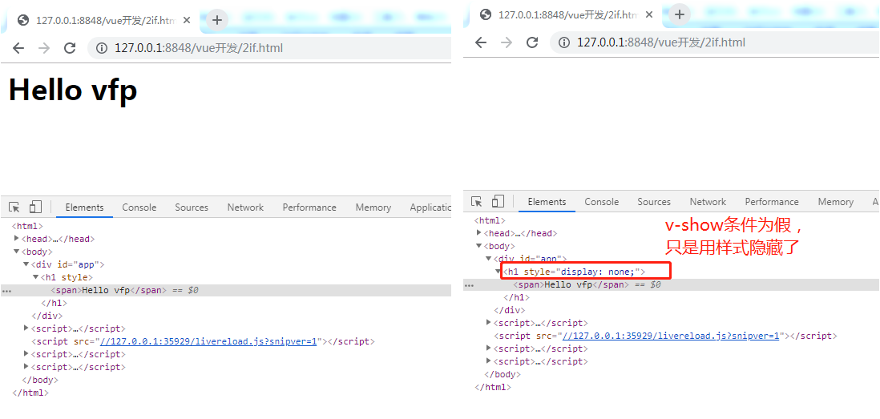Select html root node in left DevTools
880x419 pixels.
27,226
